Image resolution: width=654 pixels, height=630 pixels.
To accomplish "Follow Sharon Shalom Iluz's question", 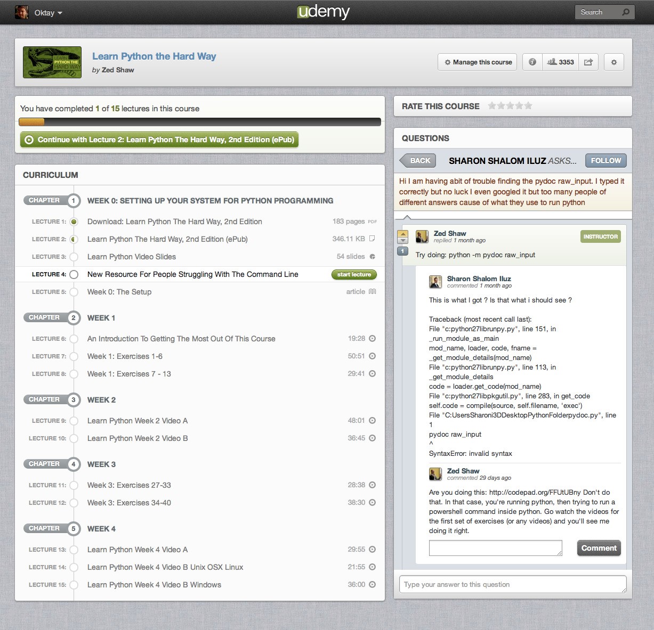I will coord(605,160).
